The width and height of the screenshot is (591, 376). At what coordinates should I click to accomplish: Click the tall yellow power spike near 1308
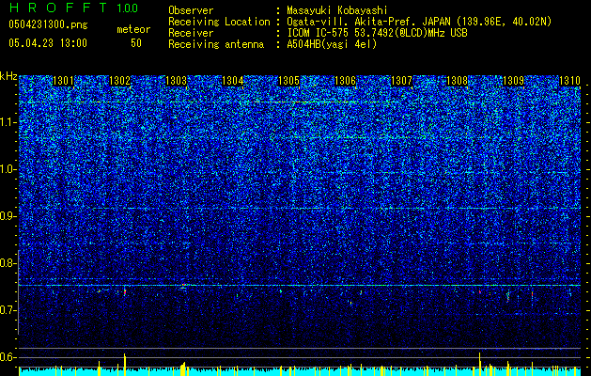click(x=480, y=364)
